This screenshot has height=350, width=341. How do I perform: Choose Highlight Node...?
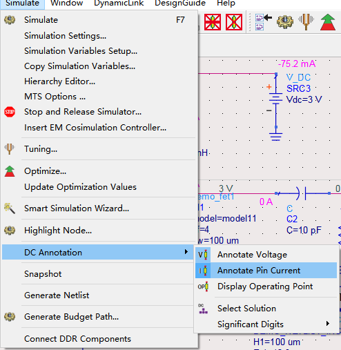pyautogui.click(x=99, y=231)
